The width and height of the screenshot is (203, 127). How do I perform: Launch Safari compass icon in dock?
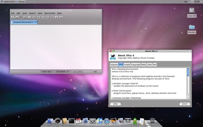coord(107,121)
